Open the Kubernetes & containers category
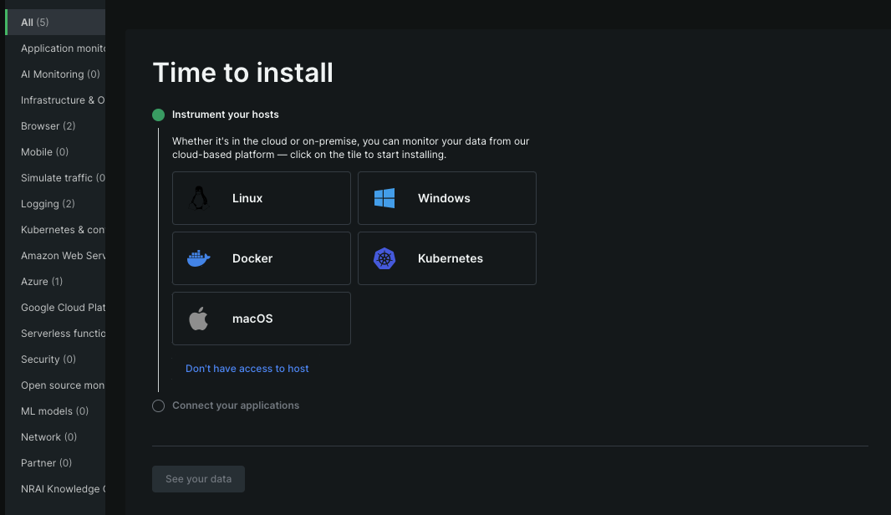Screen dimensions: 891x515 [x=56, y=230]
